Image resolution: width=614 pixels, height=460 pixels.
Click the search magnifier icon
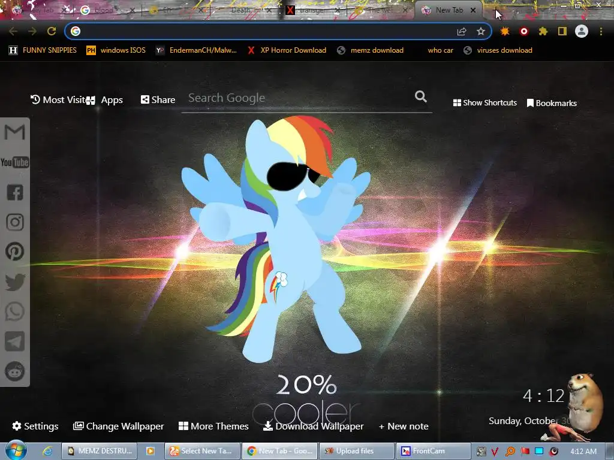420,96
